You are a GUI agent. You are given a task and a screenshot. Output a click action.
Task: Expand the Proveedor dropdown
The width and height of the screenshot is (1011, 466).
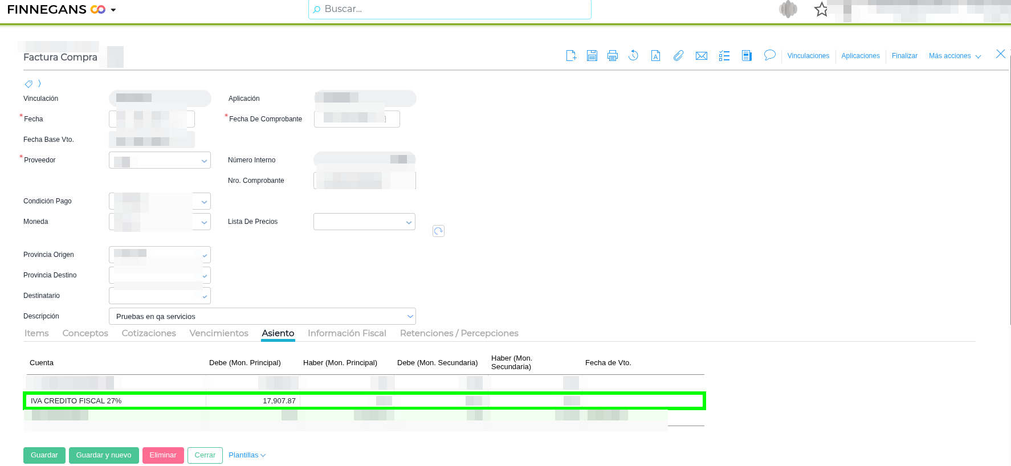204,161
